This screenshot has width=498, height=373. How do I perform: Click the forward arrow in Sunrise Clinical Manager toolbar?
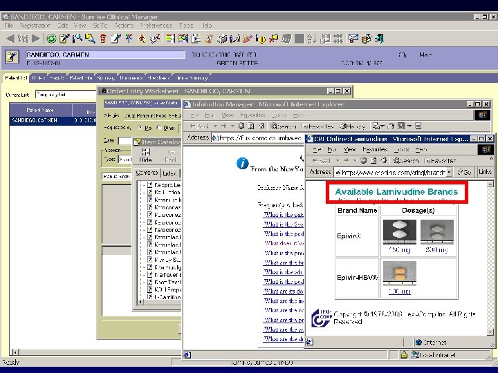coord(36,39)
